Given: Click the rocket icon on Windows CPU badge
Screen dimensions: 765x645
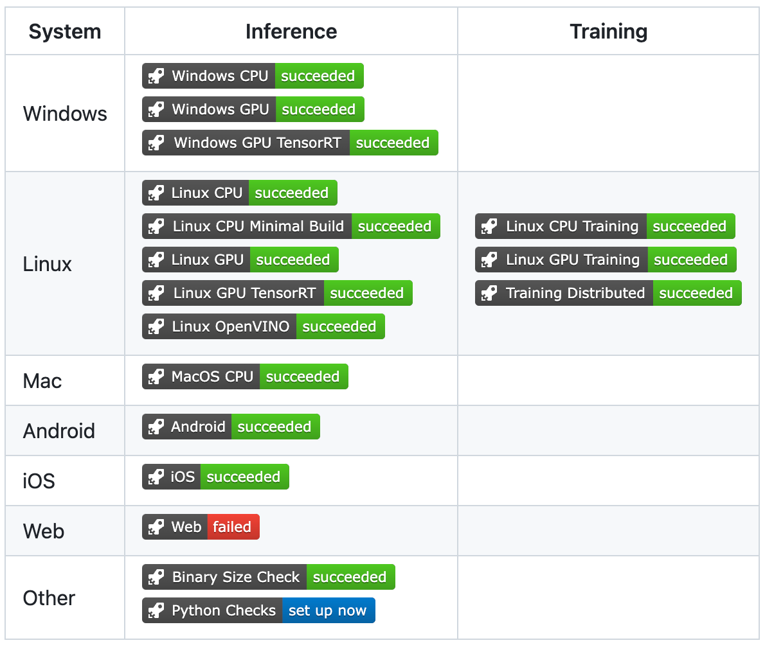Looking at the screenshot, I should click(156, 76).
